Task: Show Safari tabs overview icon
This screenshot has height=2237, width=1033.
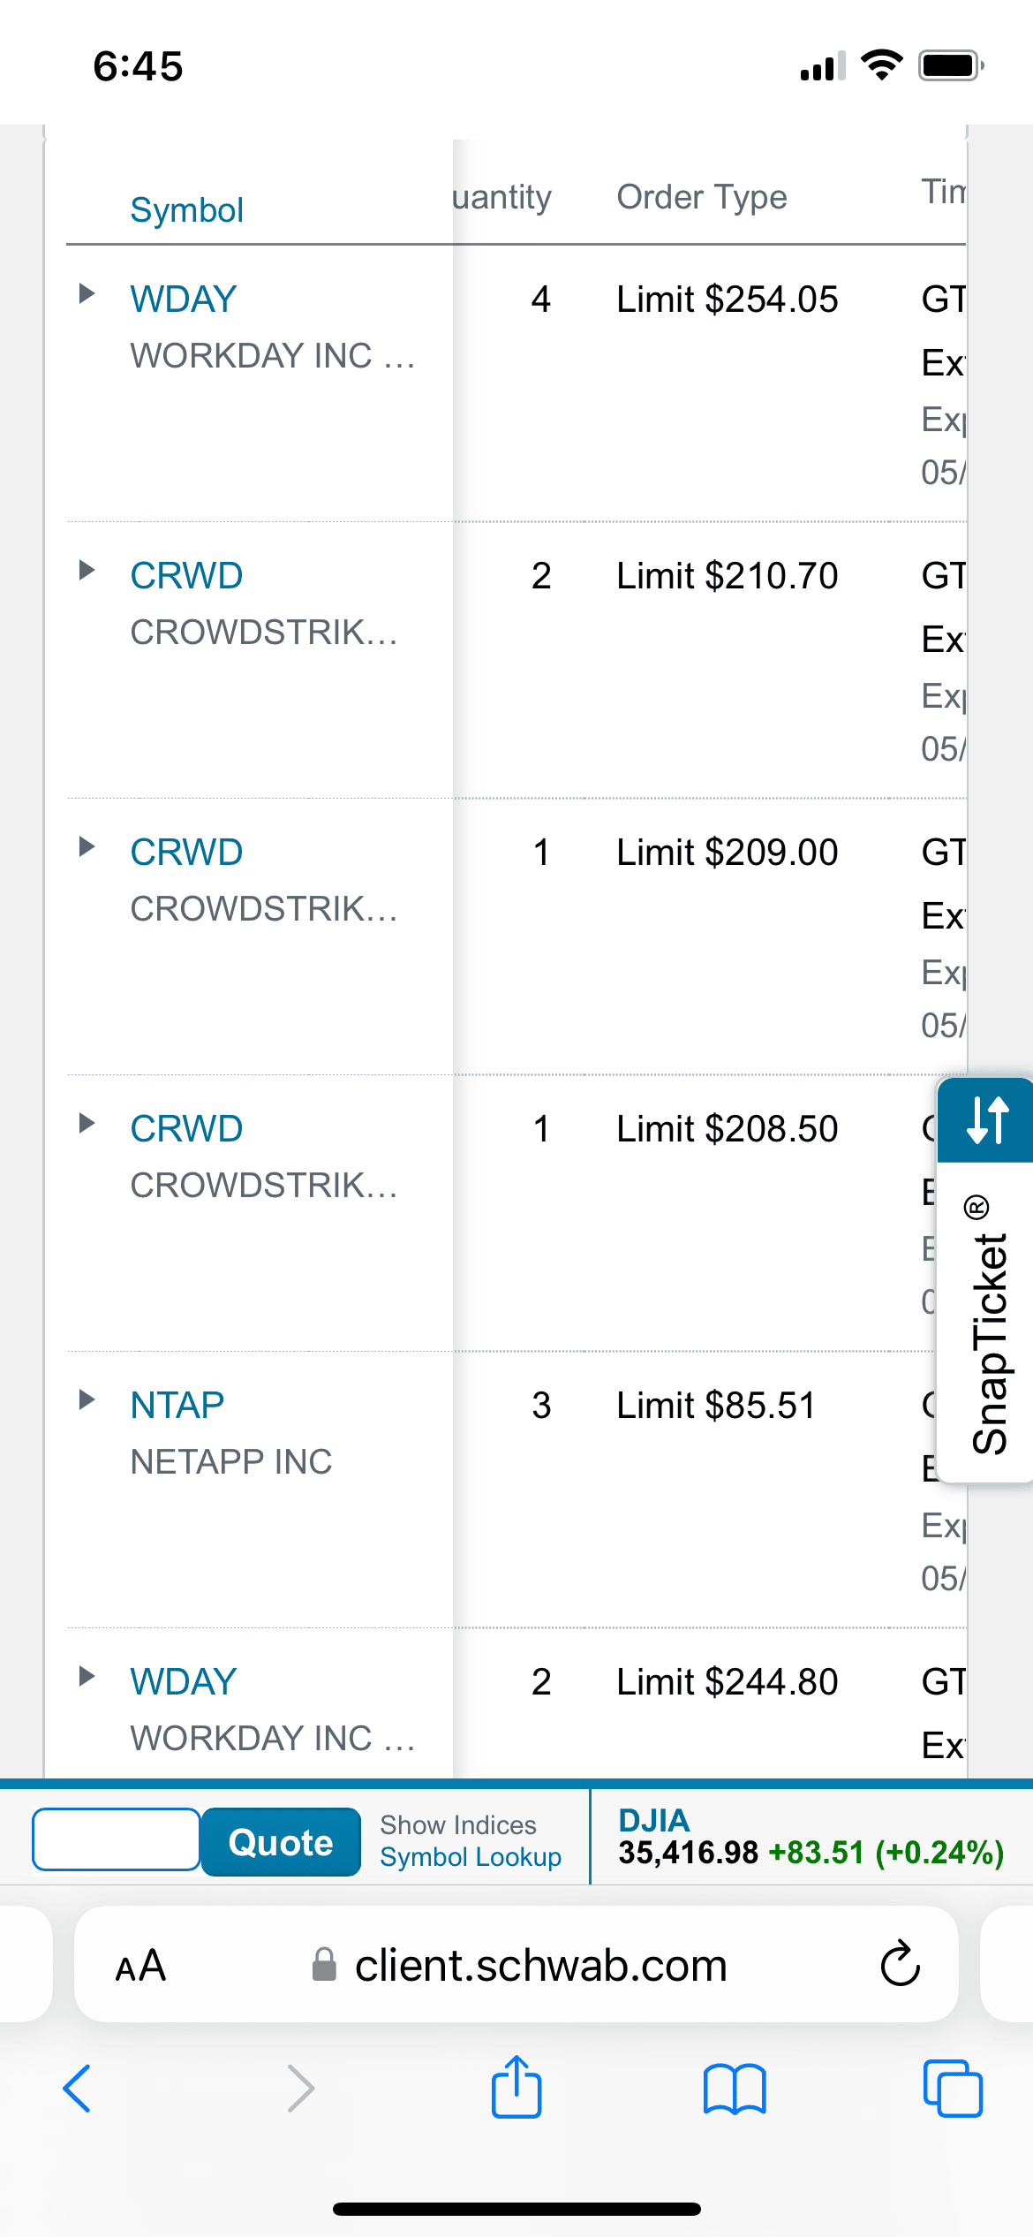Action: (x=952, y=2089)
